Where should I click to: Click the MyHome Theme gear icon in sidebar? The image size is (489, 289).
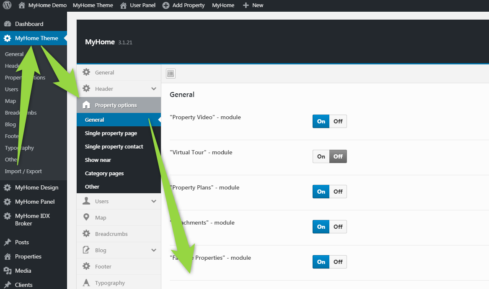8,38
